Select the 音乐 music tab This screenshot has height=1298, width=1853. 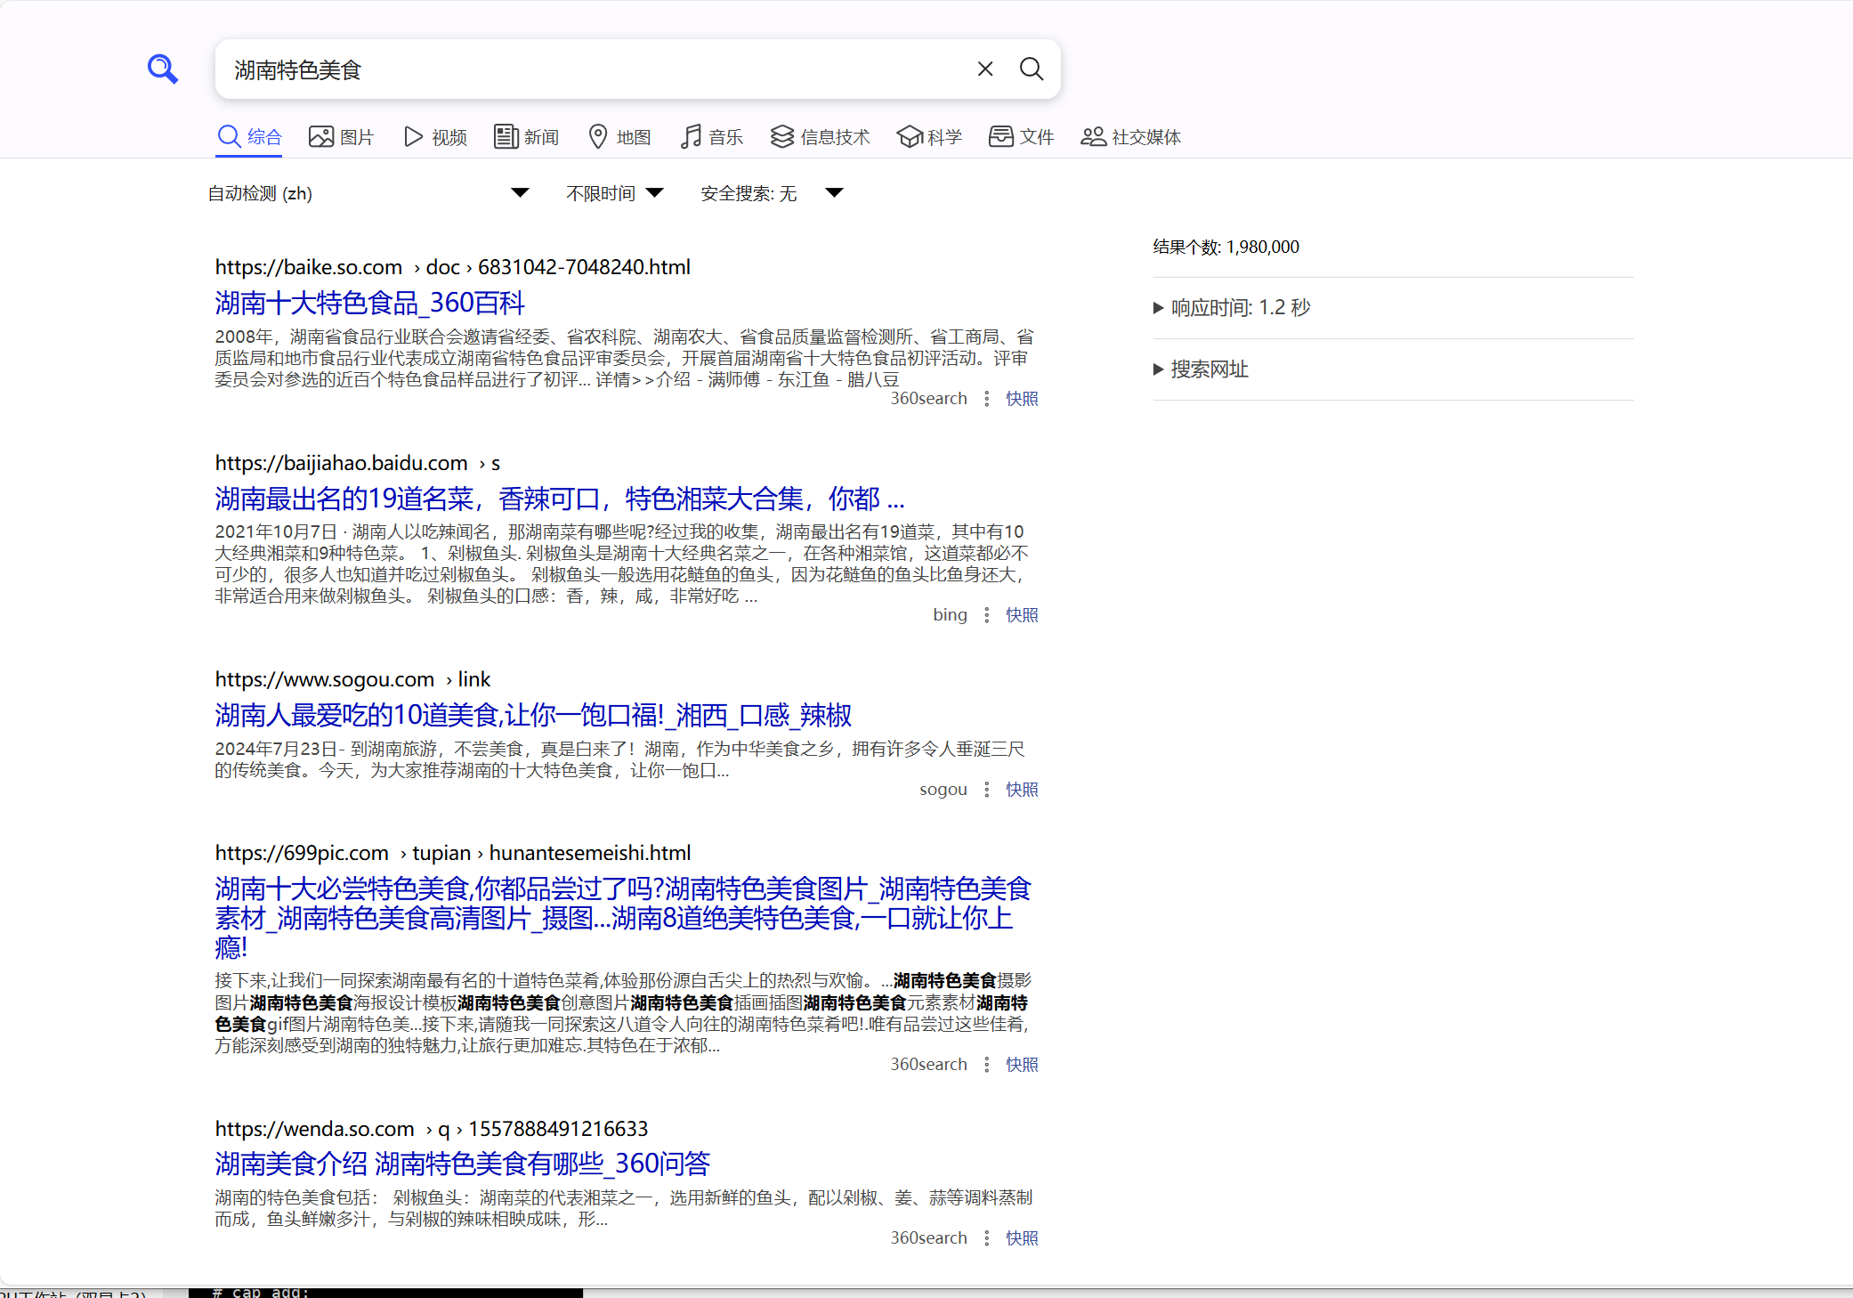click(x=712, y=137)
